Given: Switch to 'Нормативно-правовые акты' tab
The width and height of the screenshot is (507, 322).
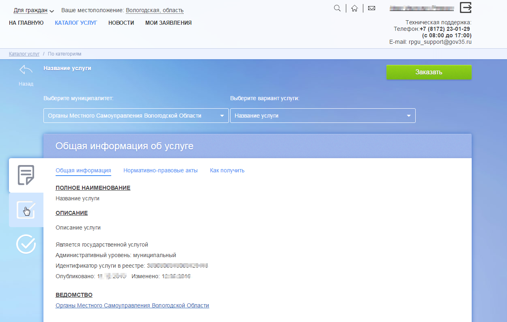Looking at the screenshot, I should (160, 170).
